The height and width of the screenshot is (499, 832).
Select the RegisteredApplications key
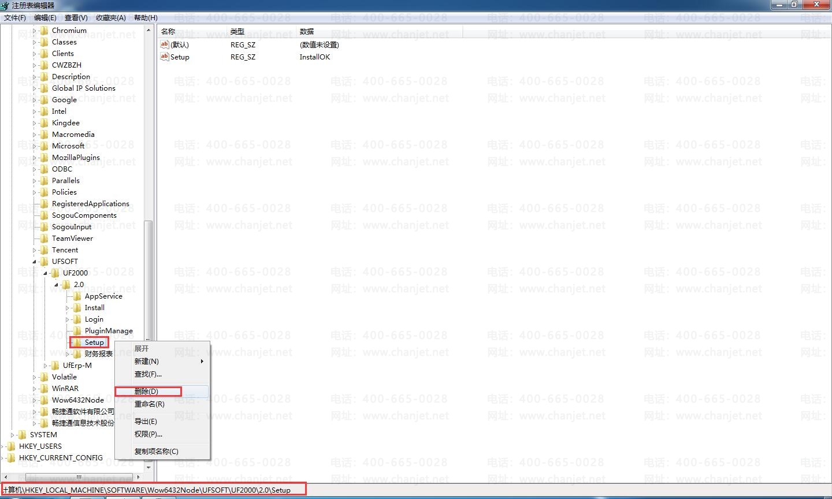point(91,204)
